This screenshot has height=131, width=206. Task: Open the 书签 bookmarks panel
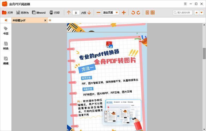[x=6, y=31]
